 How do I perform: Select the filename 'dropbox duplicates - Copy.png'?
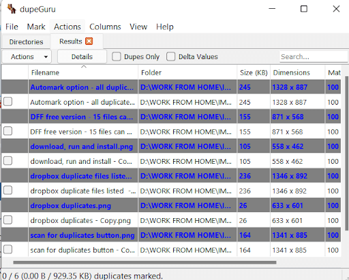[x=80, y=220]
